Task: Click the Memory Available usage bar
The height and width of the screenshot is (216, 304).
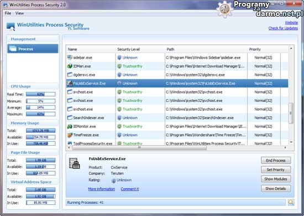Action: [x=41, y=137]
